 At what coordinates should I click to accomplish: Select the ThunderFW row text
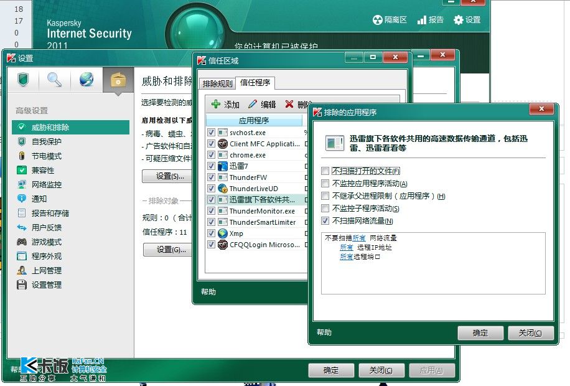tap(248, 177)
